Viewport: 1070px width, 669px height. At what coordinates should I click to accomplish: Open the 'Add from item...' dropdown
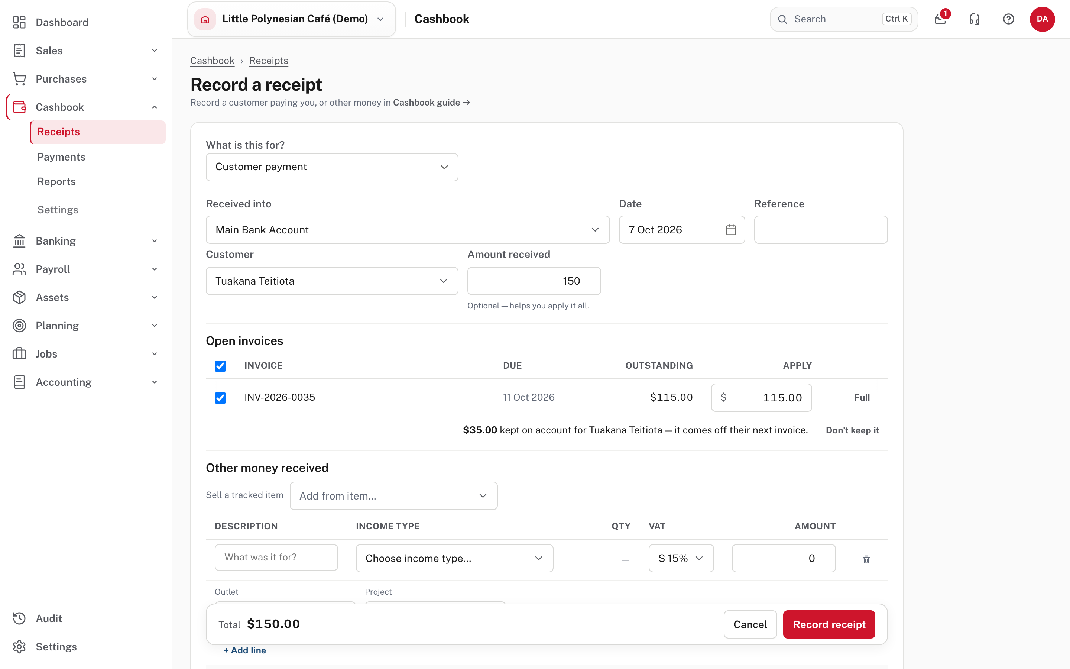(x=393, y=495)
